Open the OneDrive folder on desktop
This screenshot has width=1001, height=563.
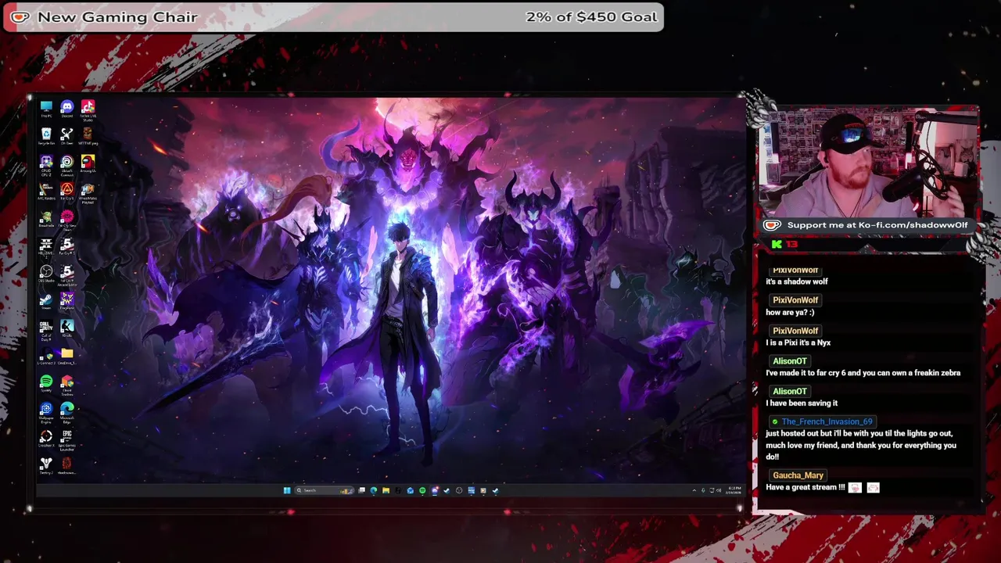[x=67, y=357]
